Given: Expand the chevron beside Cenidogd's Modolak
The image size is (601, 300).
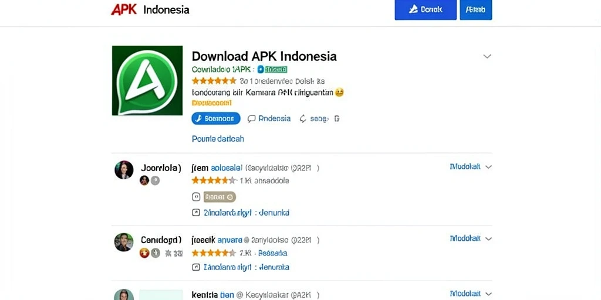Looking at the screenshot, I should [488, 239].
